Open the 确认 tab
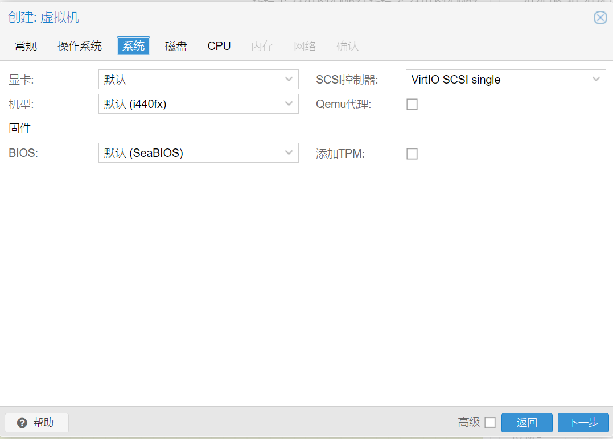This screenshot has height=439, width=613. tap(348, 46)
